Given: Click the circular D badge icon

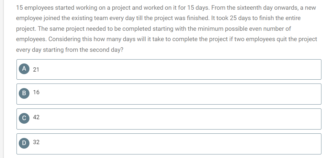Looking at the screenshot, I should point(24,143).
